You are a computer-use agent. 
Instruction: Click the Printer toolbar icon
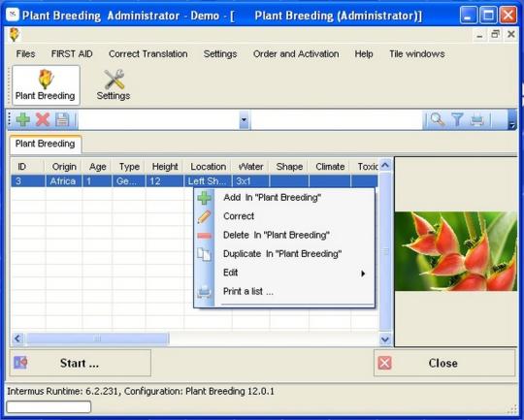(x=476, y=120)
